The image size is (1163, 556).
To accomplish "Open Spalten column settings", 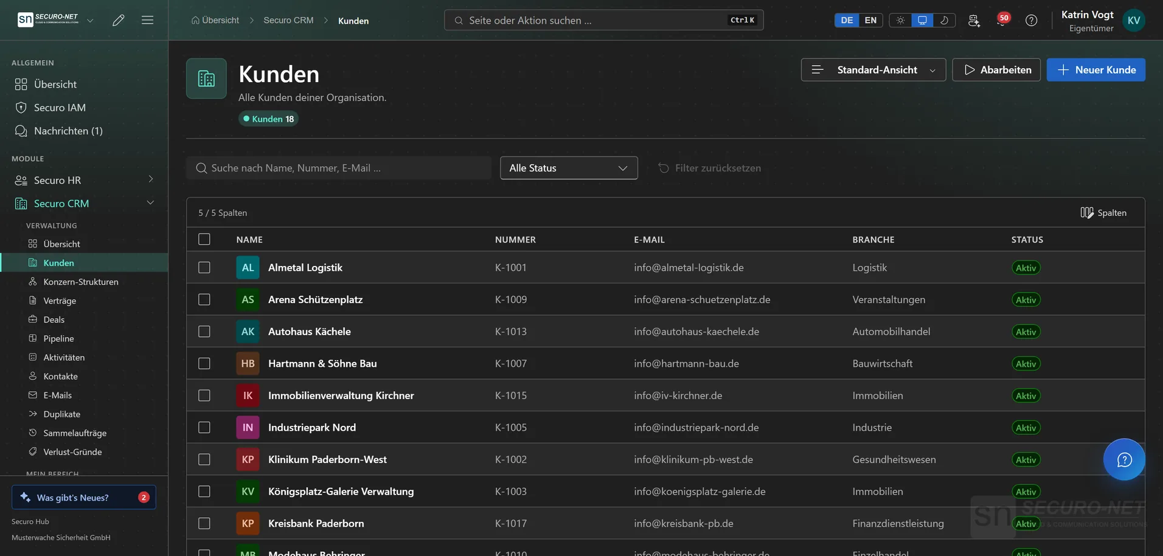I will (1103, 212).
